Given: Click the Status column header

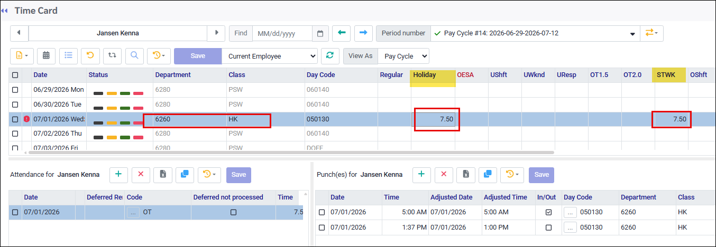Looking at the screenshot, I should tap(120, 75).
